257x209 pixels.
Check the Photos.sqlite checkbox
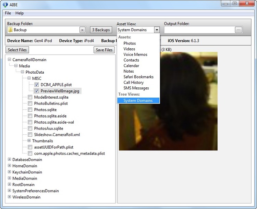coord(30,110)
